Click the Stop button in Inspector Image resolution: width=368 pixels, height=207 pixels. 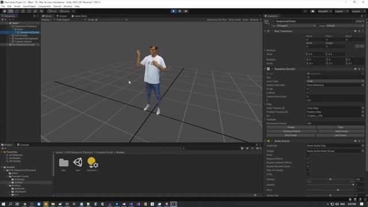(340, 127)
